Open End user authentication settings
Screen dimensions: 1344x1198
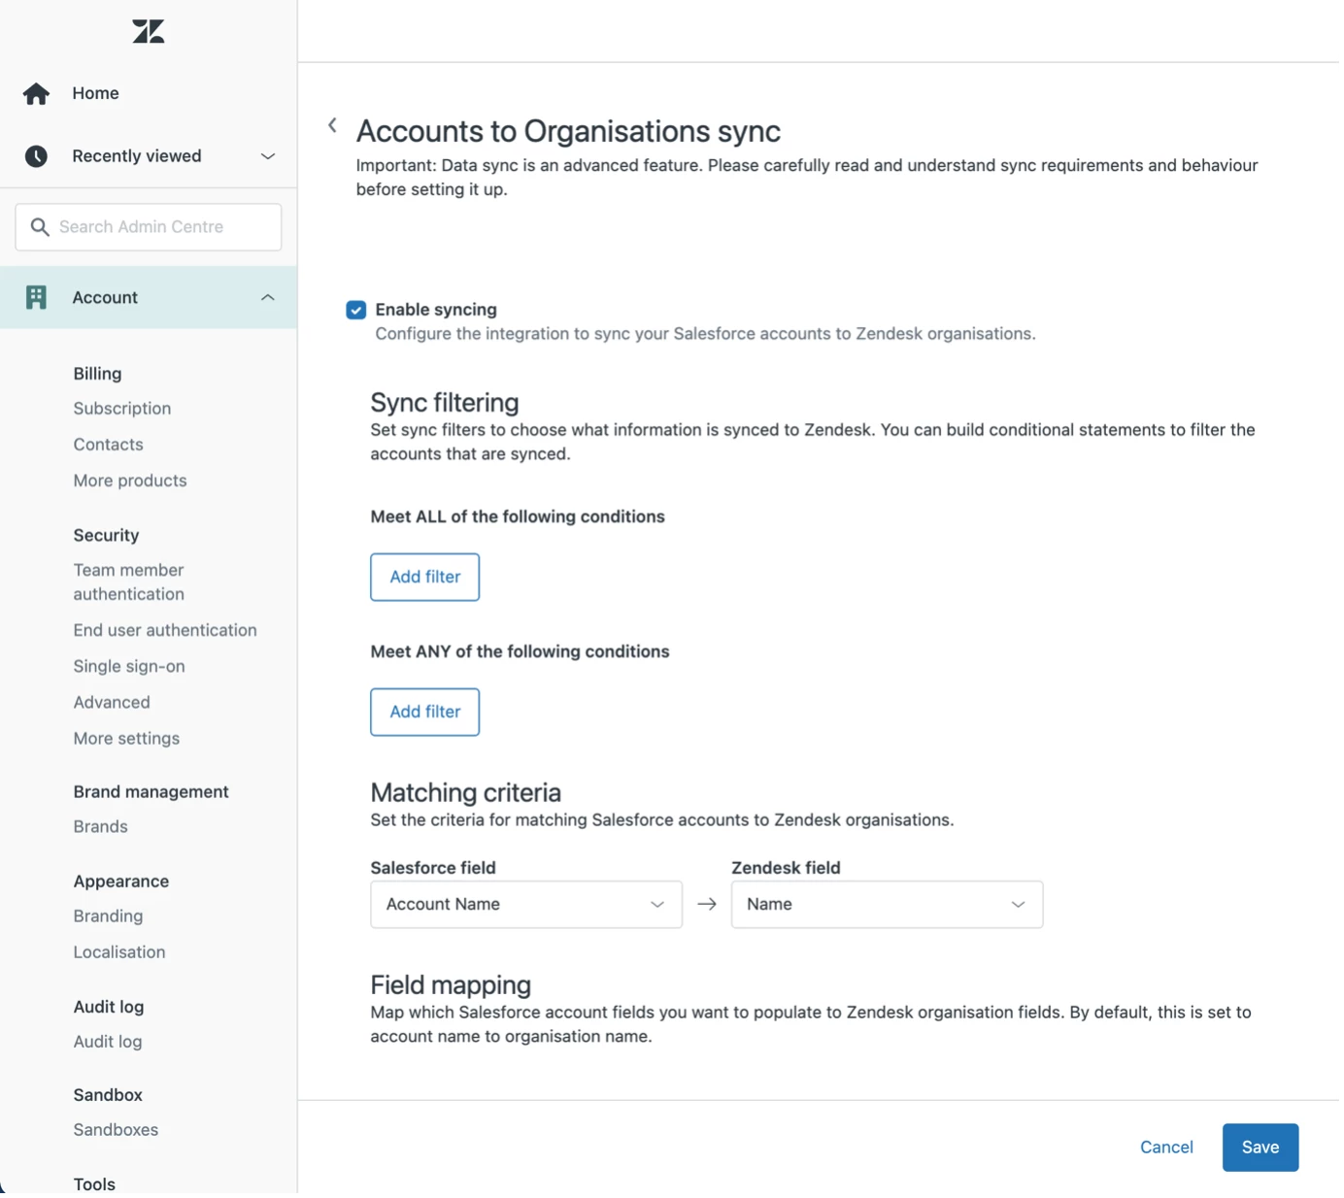(x=165, y=630)
